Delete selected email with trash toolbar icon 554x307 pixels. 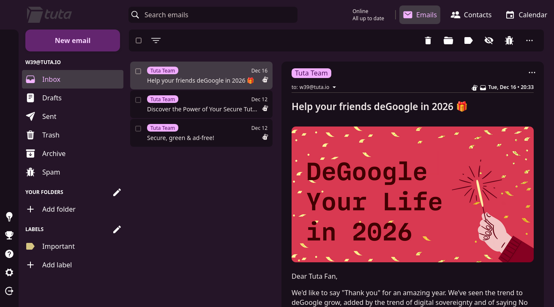(x=428, y=40)
